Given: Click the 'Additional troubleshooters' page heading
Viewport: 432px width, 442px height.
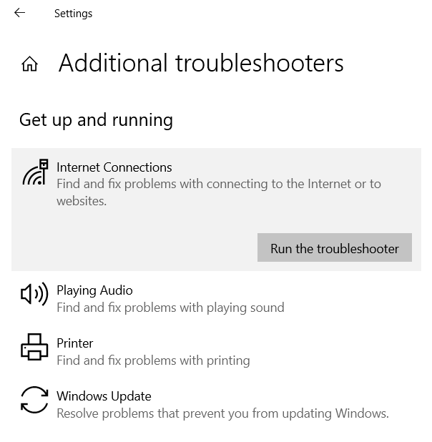Looking at the screenshot, I should (201, 64).
